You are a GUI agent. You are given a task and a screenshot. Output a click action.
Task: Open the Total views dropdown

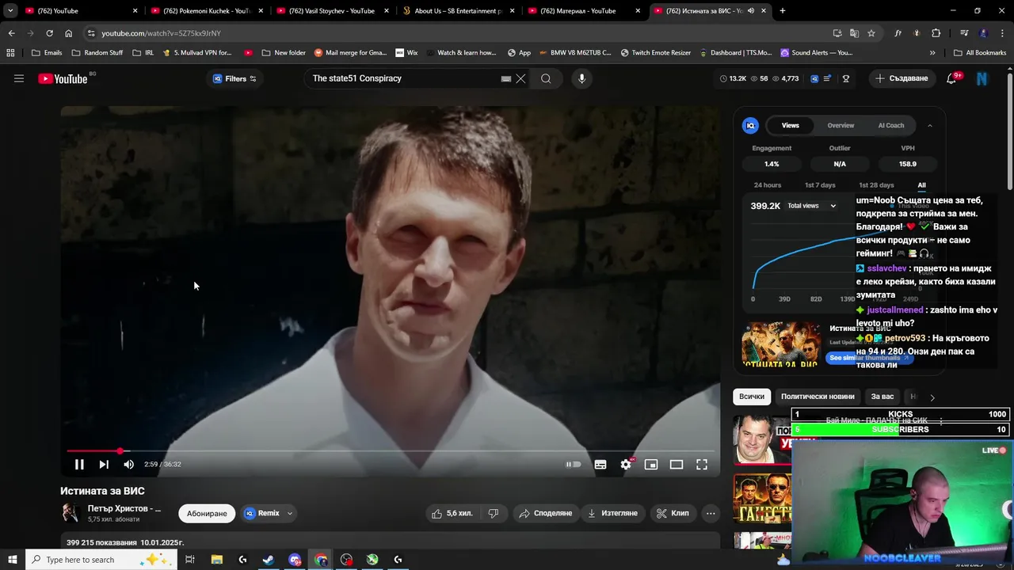812,206
